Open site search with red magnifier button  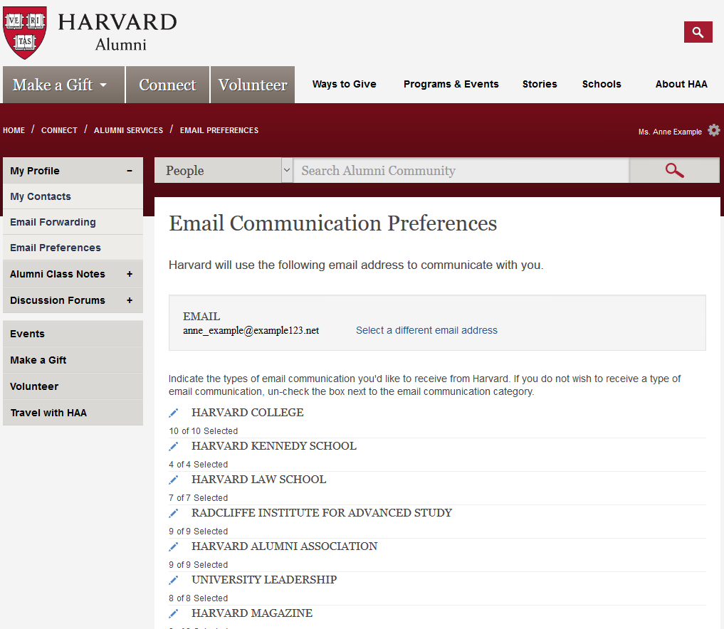(698, 32)
